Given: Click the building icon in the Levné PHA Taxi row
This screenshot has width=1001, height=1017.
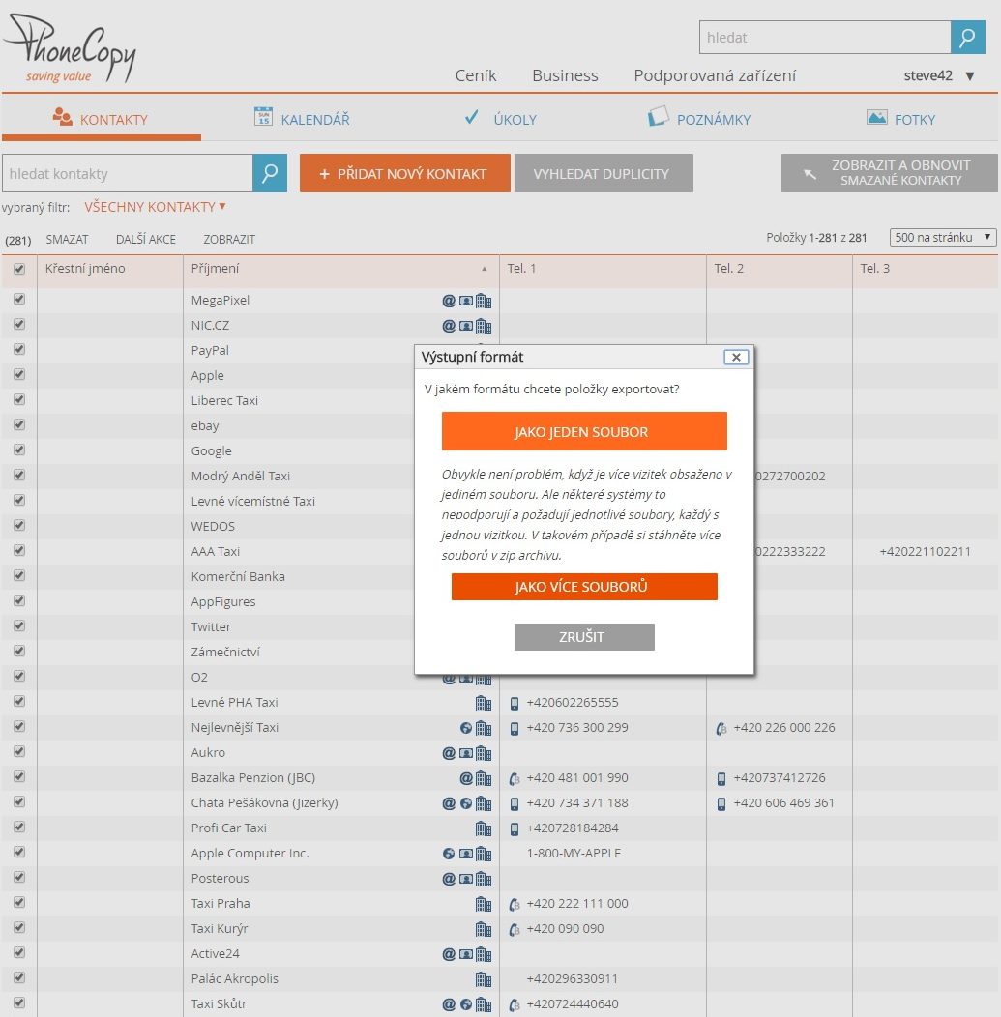Looking at the screenshot, I should coord(484,703).
